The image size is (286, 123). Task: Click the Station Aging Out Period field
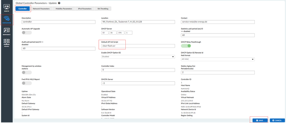tap(218, 72)
